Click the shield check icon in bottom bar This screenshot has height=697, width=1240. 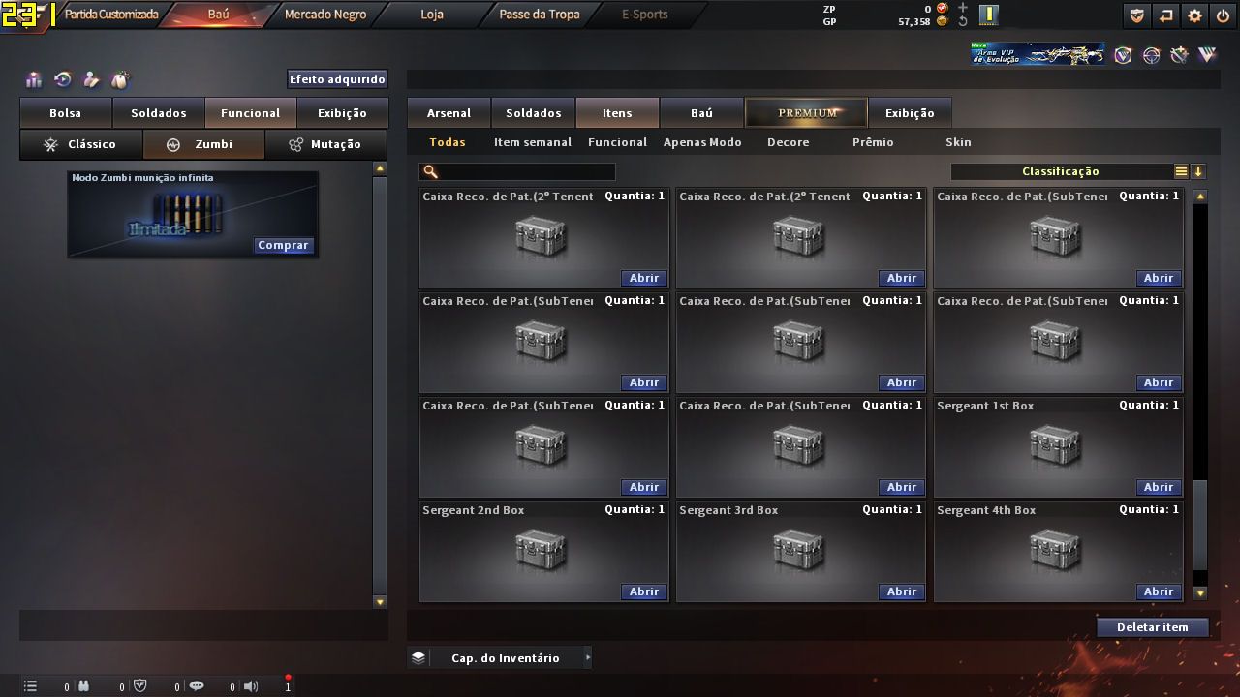click(139, 686)
